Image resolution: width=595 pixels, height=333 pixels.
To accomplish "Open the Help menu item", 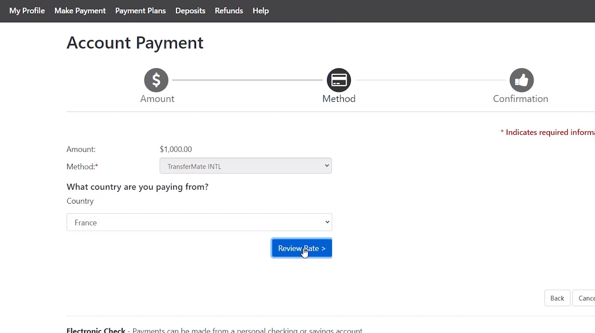I will pos(260,11).
